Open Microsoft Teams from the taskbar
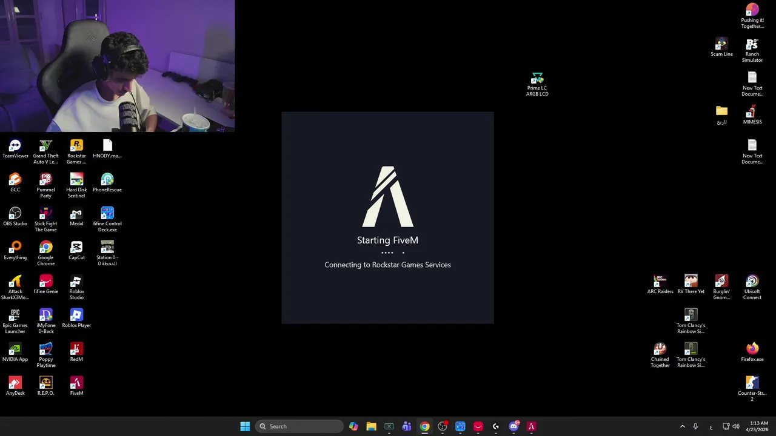Viewport: 776px width, 436px height. click(x=407, y=426)
